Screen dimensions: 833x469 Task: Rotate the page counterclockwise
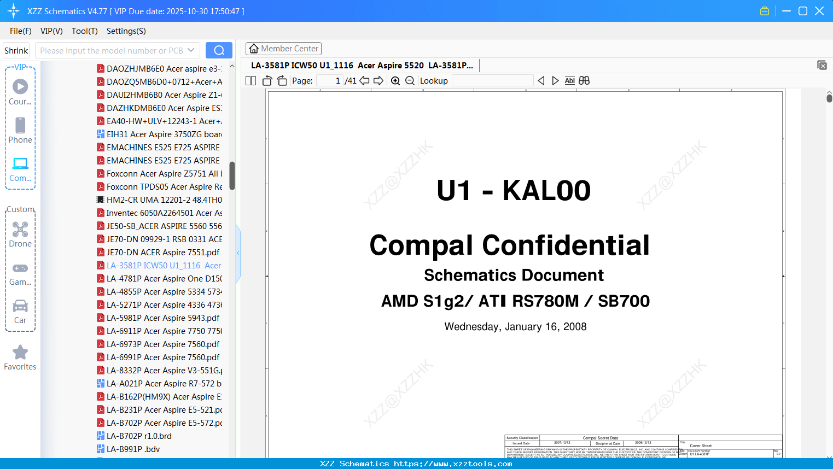(267, 81)
